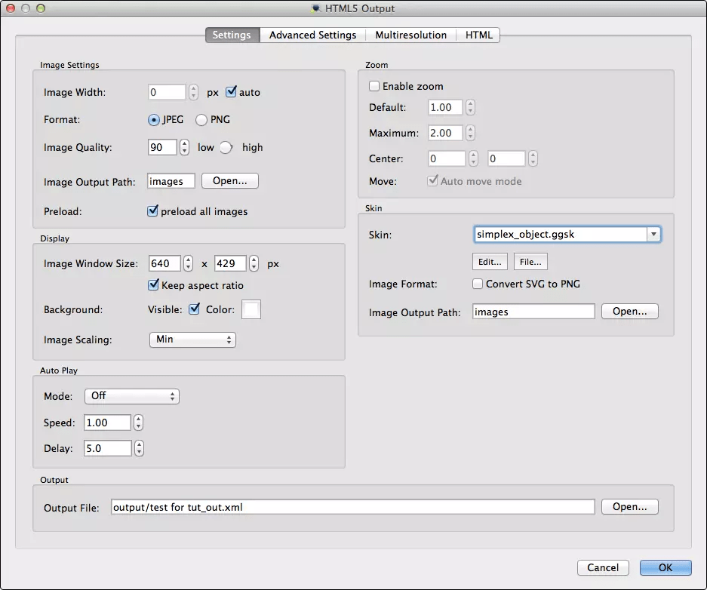This screenshot has width=707, height=590.
Task: Click the image quality low-high slider knob
Action: point(227,147)
